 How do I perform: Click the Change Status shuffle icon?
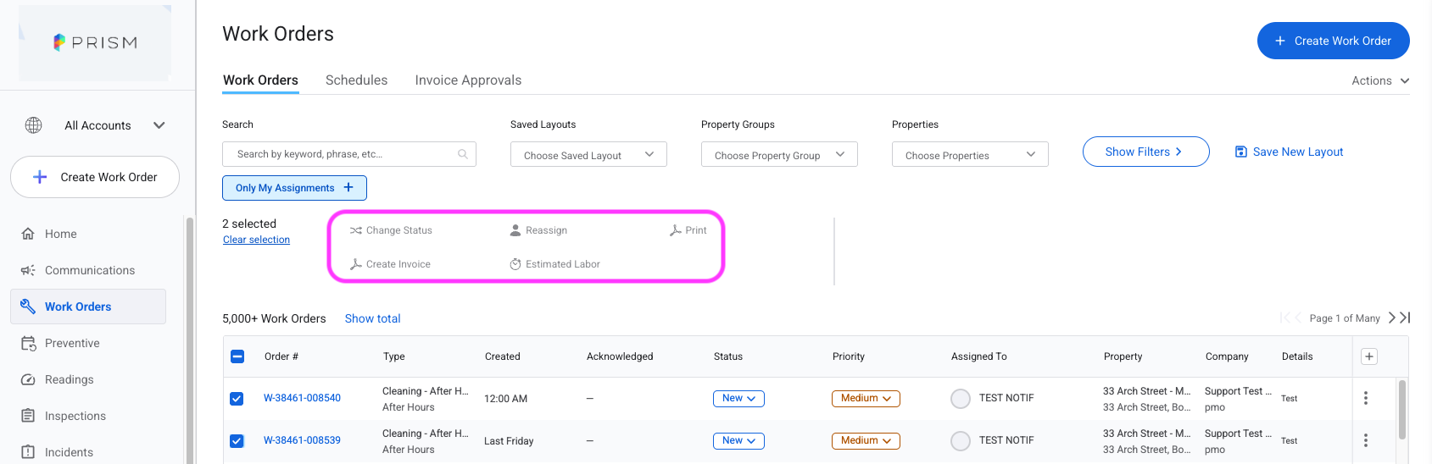[356, 230]
